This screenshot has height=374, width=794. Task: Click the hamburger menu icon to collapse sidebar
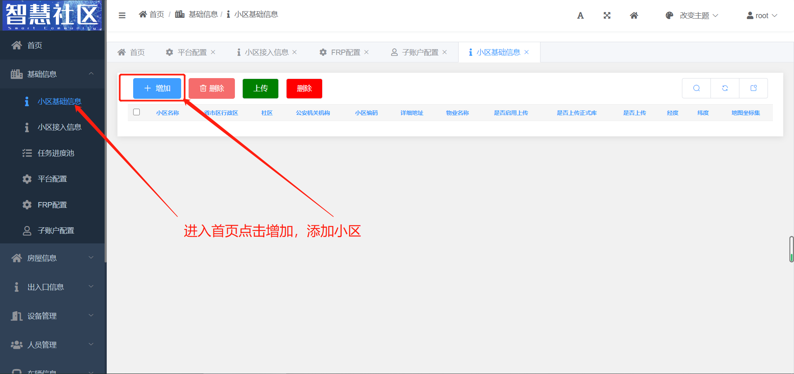click(122, 15)
